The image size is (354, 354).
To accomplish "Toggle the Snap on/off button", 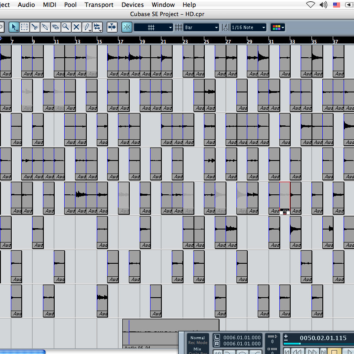I will pos(127,27).
